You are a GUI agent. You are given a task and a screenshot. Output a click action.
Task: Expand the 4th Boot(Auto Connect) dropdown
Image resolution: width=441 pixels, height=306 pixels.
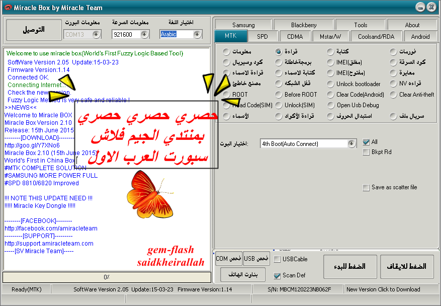click(351, 144)
